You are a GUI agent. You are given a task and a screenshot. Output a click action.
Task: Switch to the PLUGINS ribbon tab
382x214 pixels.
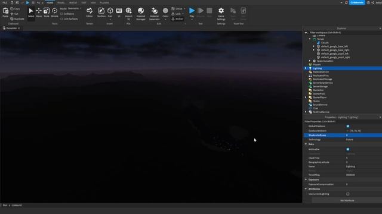(x=104, y=2)
